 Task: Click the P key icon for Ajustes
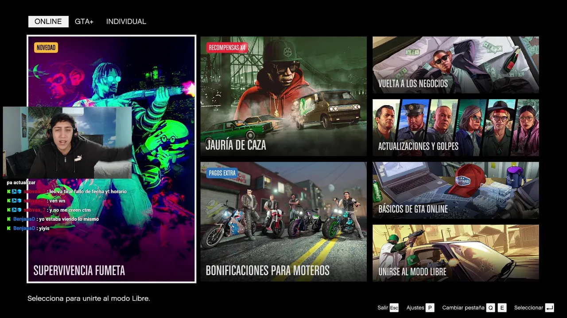[x=430, y=308]
